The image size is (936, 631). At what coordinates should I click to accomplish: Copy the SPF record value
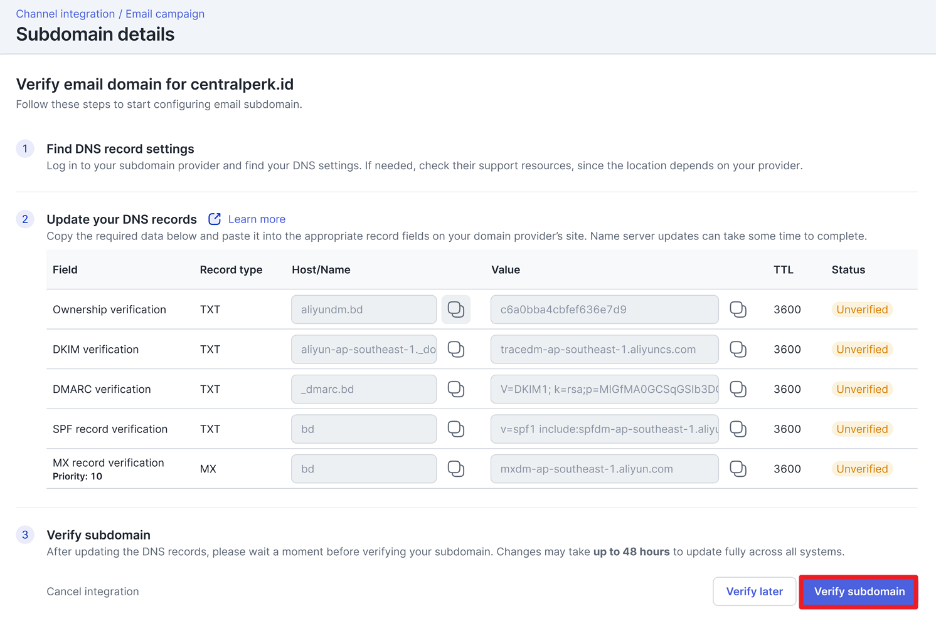738,429
